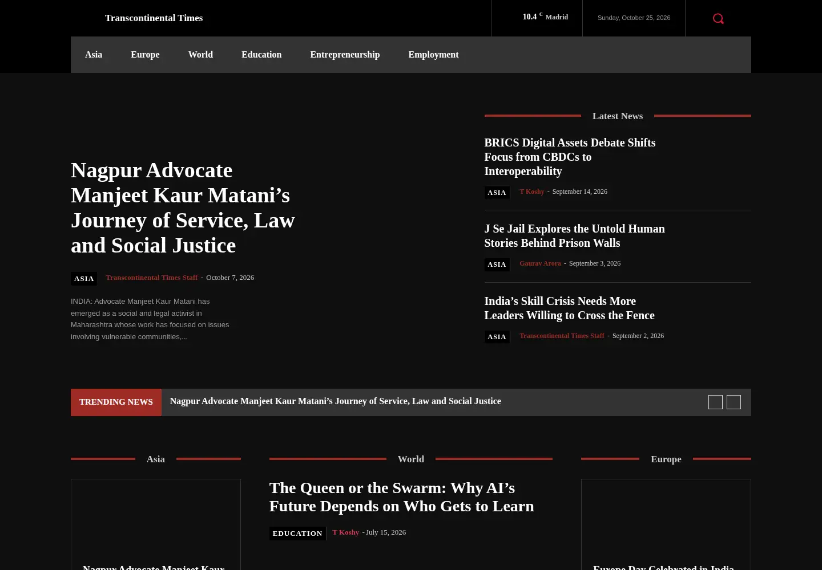822x570 pixels.
Task: Click ASIA tag beside author T Koshy
Action: [497, 193]
